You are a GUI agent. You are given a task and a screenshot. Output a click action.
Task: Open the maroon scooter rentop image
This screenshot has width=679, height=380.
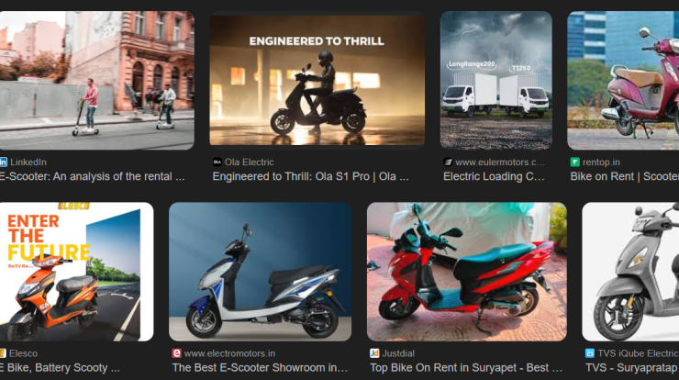[623, 80]
